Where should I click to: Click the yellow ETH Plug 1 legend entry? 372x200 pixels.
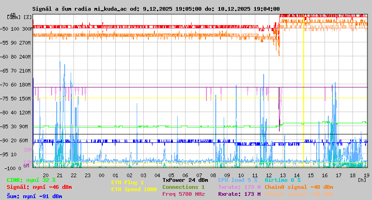[127, 182]
